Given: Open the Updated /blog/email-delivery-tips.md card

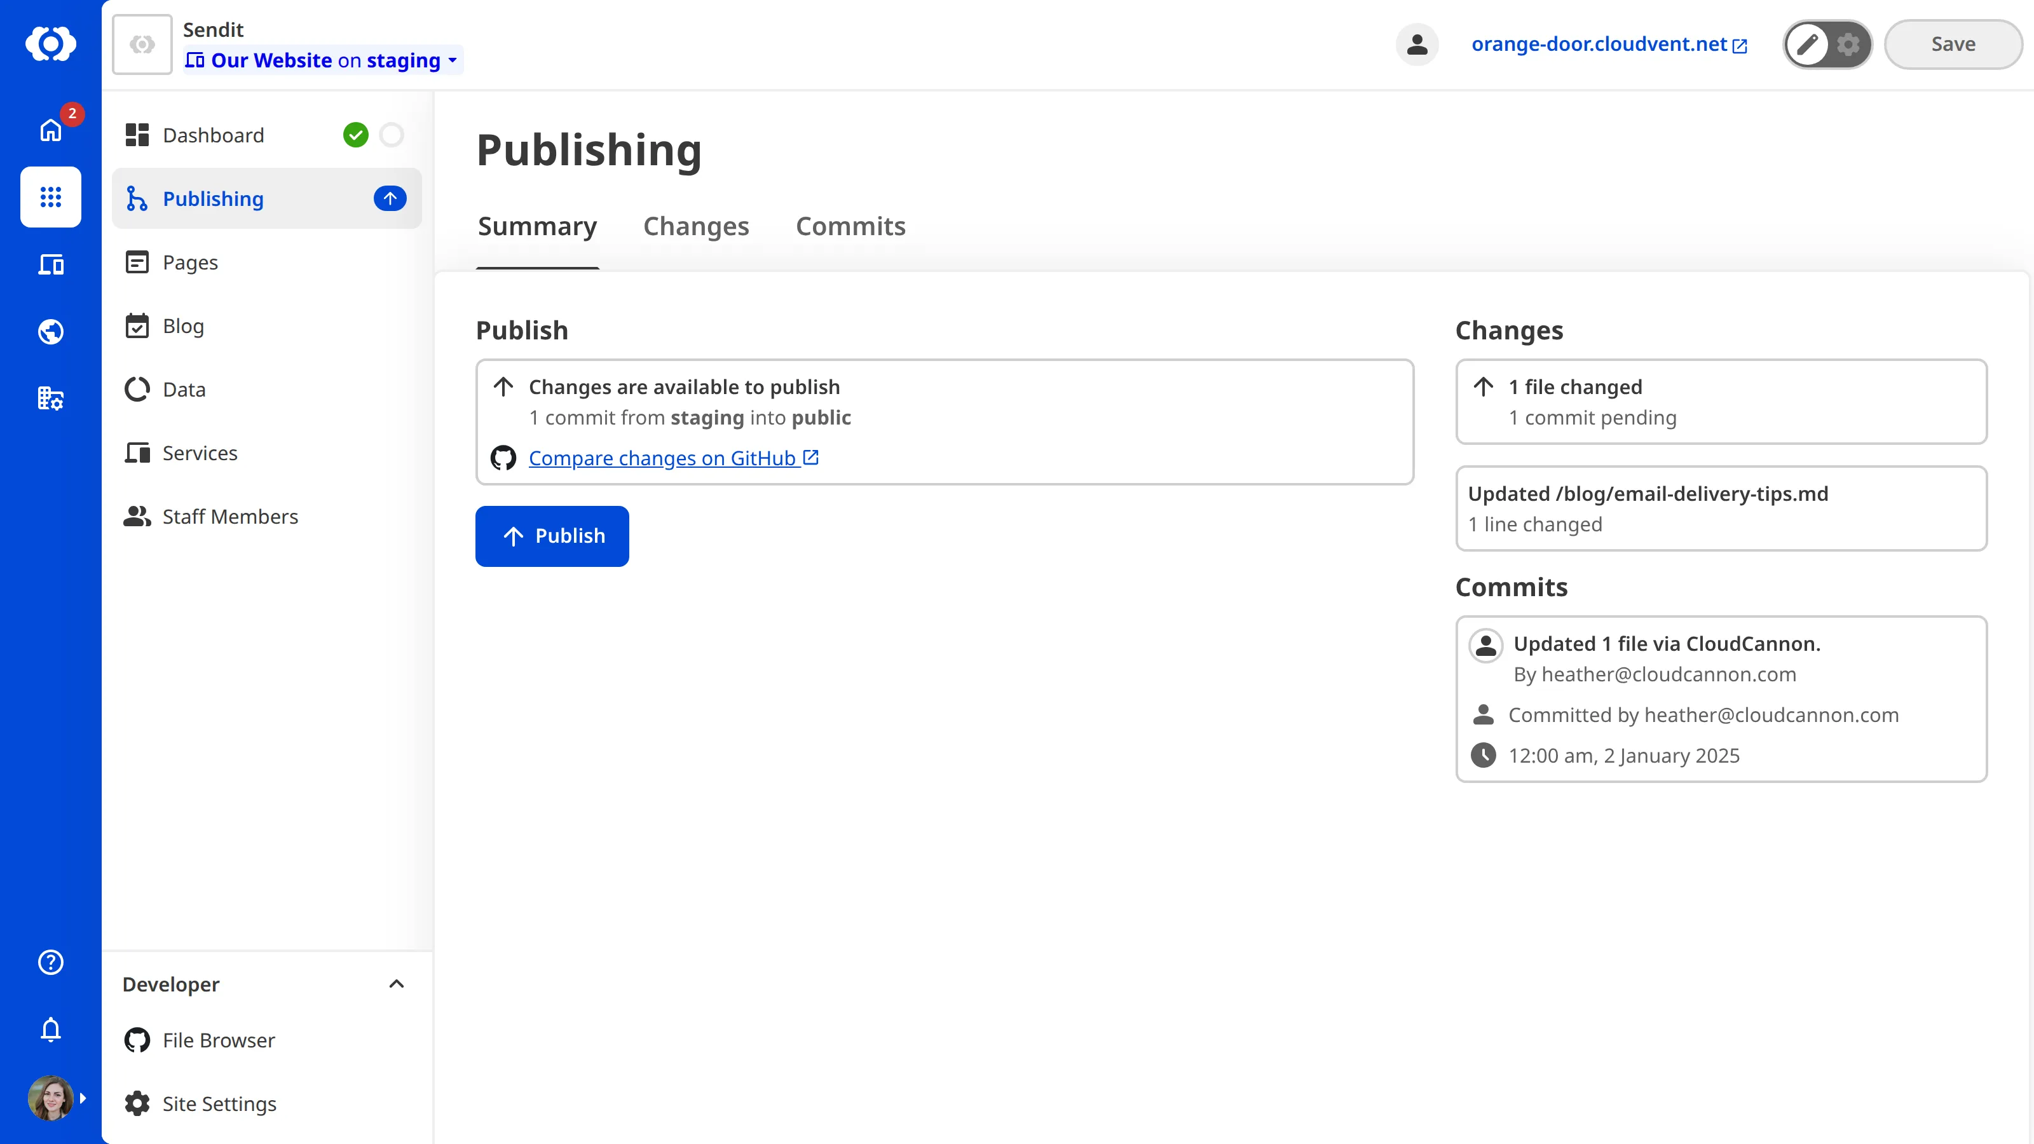Looking at the screenshot, I should pyautogui.click(x=1721, y=508).
